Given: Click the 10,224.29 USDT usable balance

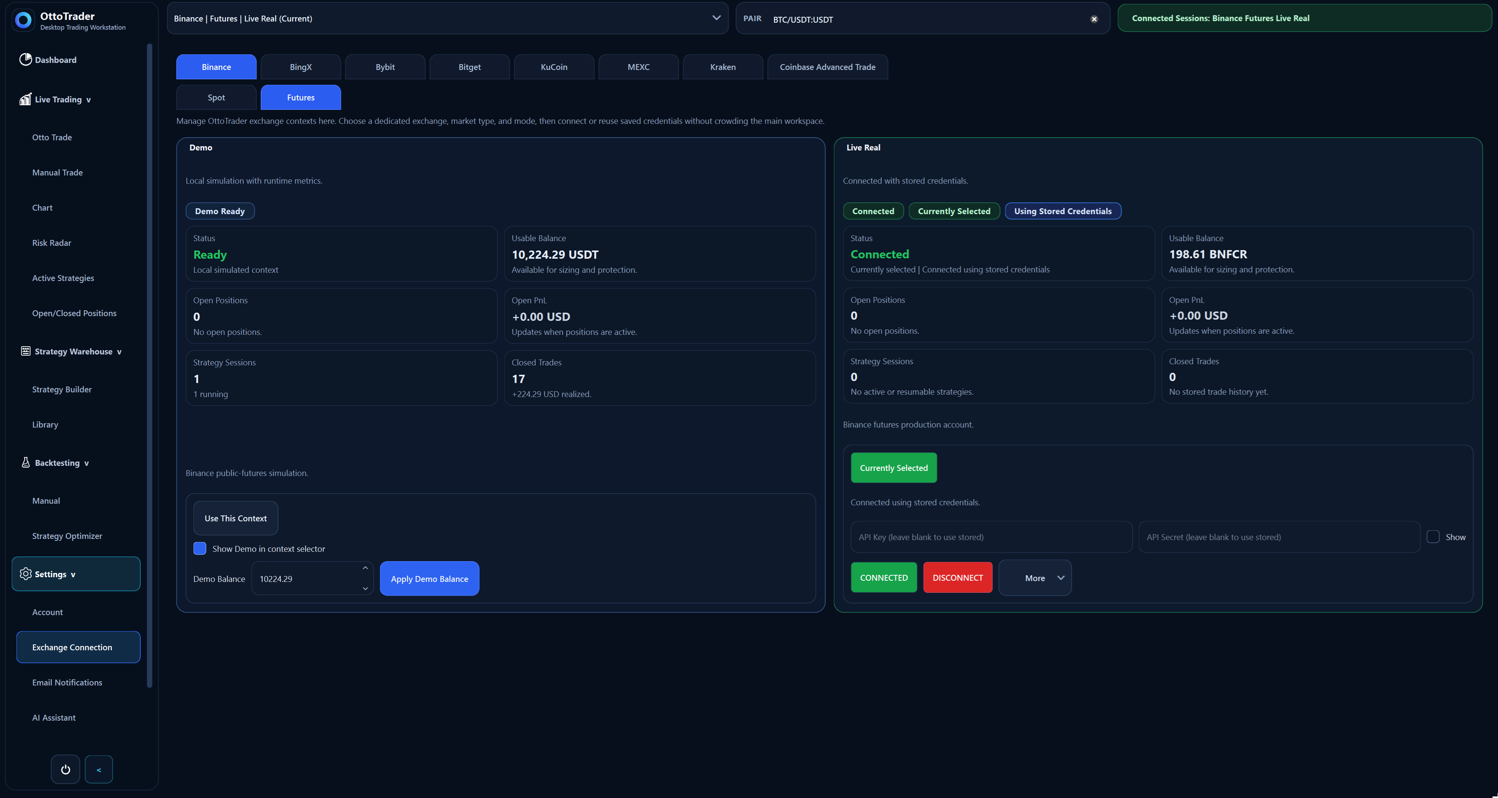Looking at the screenshot, I should coord(555,254).
